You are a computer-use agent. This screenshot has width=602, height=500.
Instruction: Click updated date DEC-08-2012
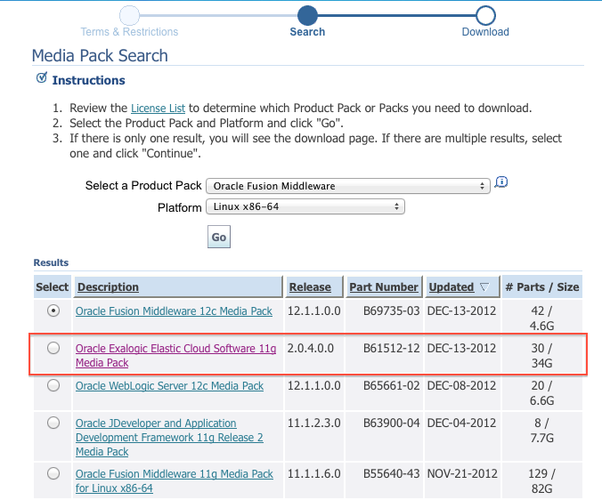[462, 385]
